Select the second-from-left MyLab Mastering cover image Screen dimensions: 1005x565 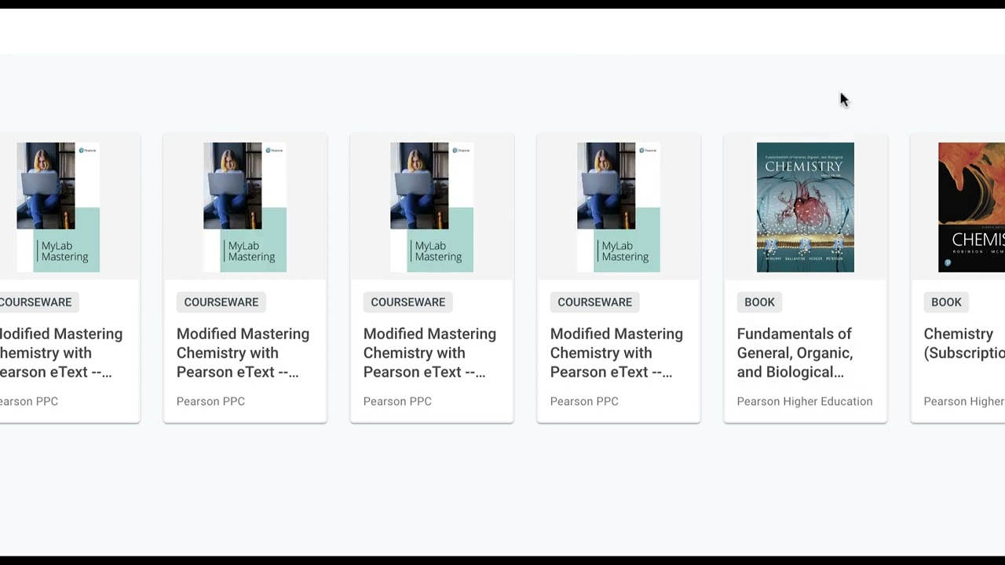pos(245,207)
